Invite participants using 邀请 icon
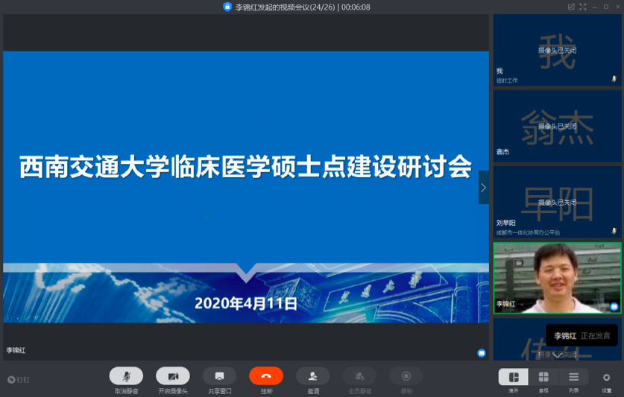Image resolution: width=624 pixels, height=397 pixels. [x=313, y=377]
